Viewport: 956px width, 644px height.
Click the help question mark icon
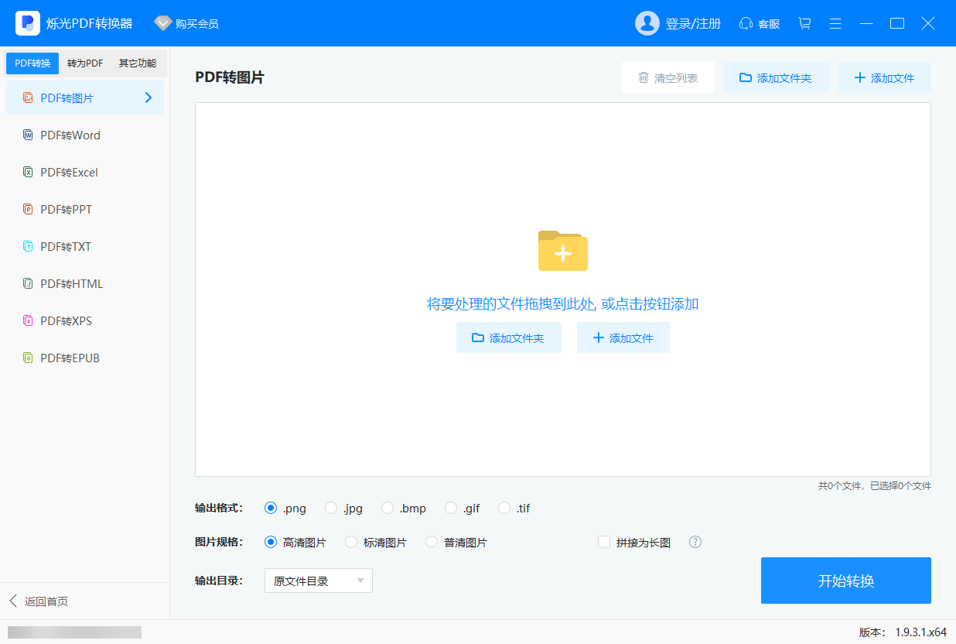click(695, 542)
